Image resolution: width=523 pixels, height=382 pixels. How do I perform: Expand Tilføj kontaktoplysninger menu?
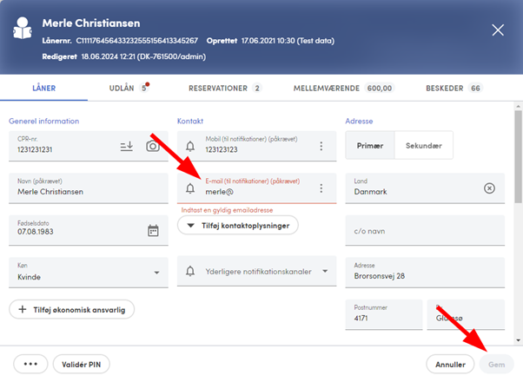click(238, 226)
